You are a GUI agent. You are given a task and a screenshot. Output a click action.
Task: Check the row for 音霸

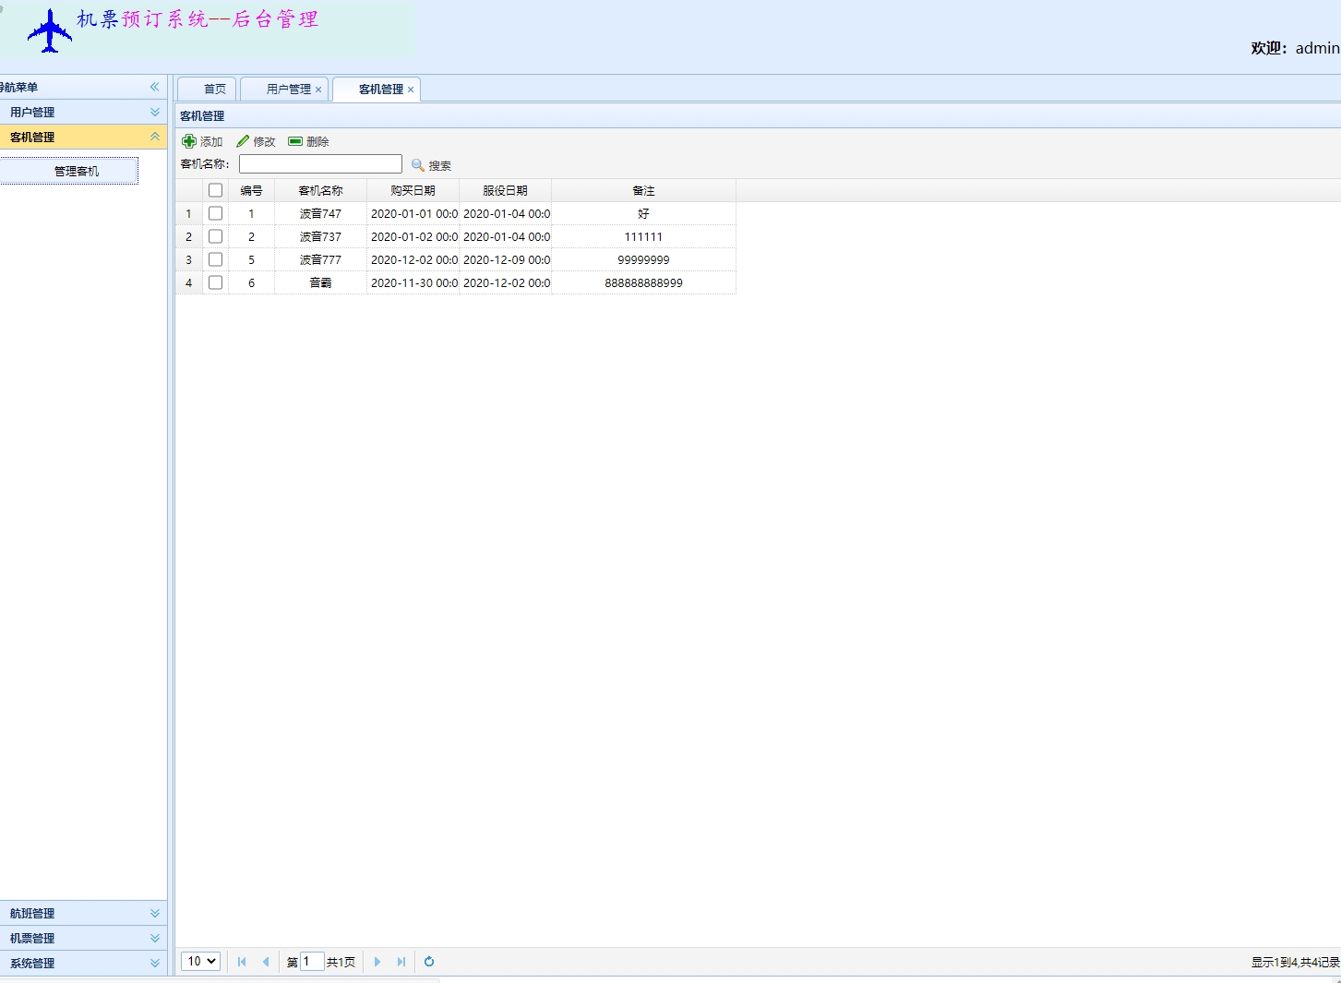pos(216,282)
